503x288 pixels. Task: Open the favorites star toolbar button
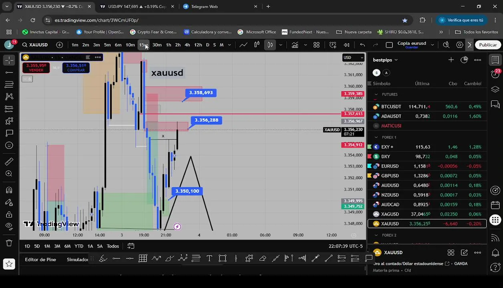click(x=9, y=264)
